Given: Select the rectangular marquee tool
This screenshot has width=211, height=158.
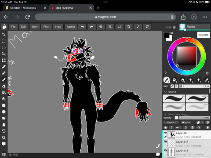Looking at the screenshot, I should coord(4,41).
